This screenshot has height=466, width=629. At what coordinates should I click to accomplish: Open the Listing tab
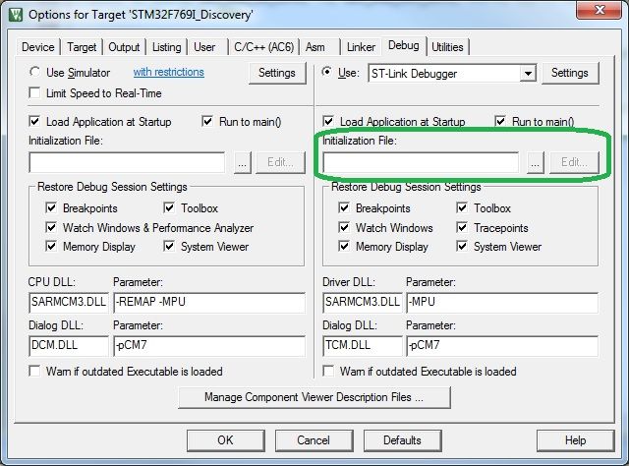(x=166, y=47)
